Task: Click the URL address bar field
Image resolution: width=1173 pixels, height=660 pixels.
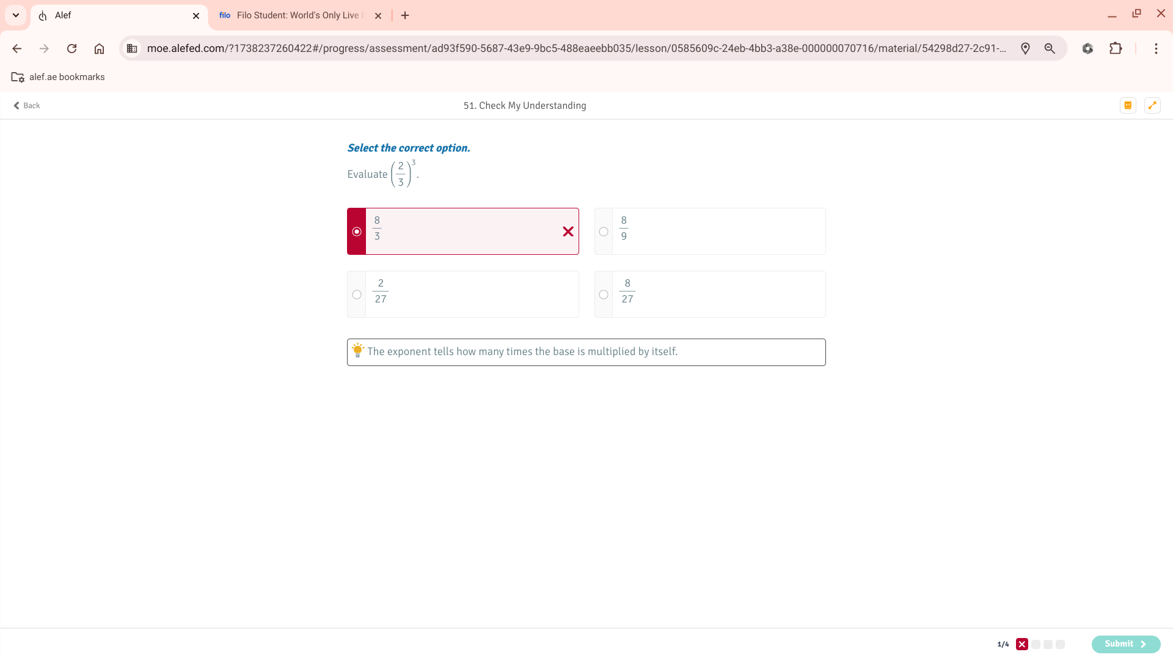Action: click(x=574, y=48)
